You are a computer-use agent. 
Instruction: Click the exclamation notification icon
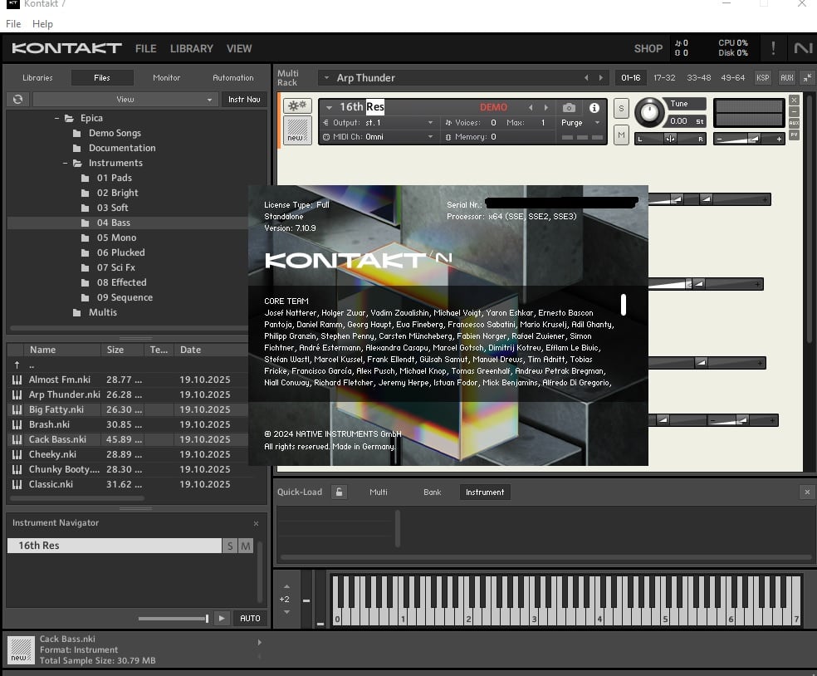click(773, 48)
